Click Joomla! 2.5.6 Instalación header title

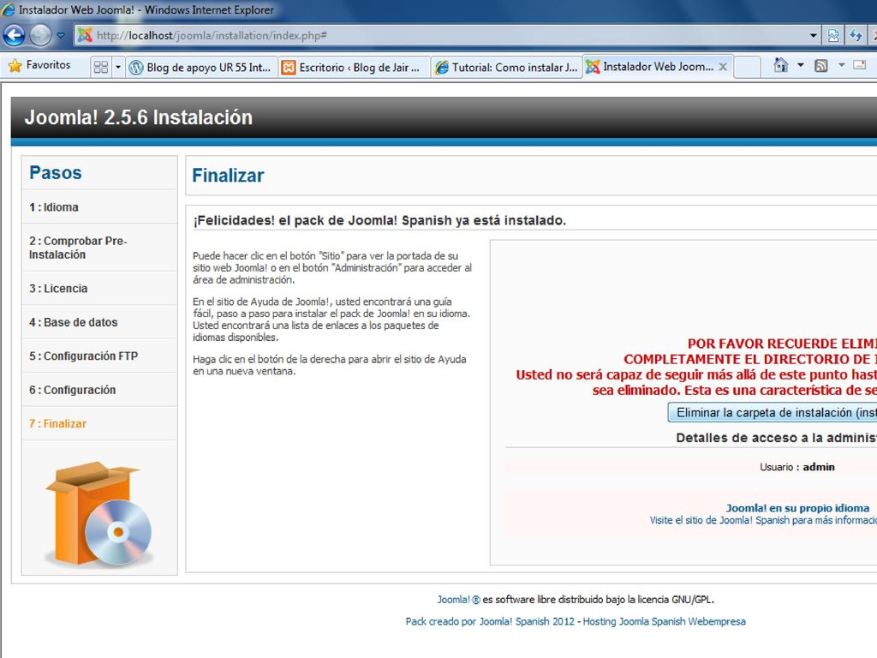click(x=138, y=117)
